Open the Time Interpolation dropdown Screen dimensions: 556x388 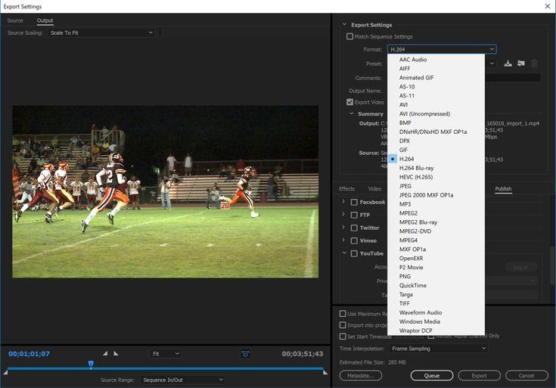pyautogui.click(x=439, y=349)
